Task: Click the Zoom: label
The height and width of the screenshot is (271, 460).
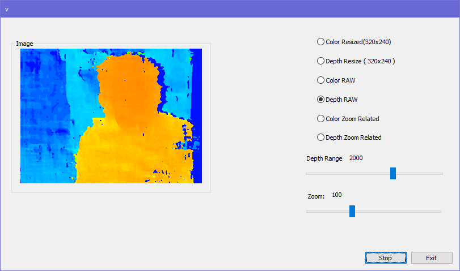Action: [316, 196]
